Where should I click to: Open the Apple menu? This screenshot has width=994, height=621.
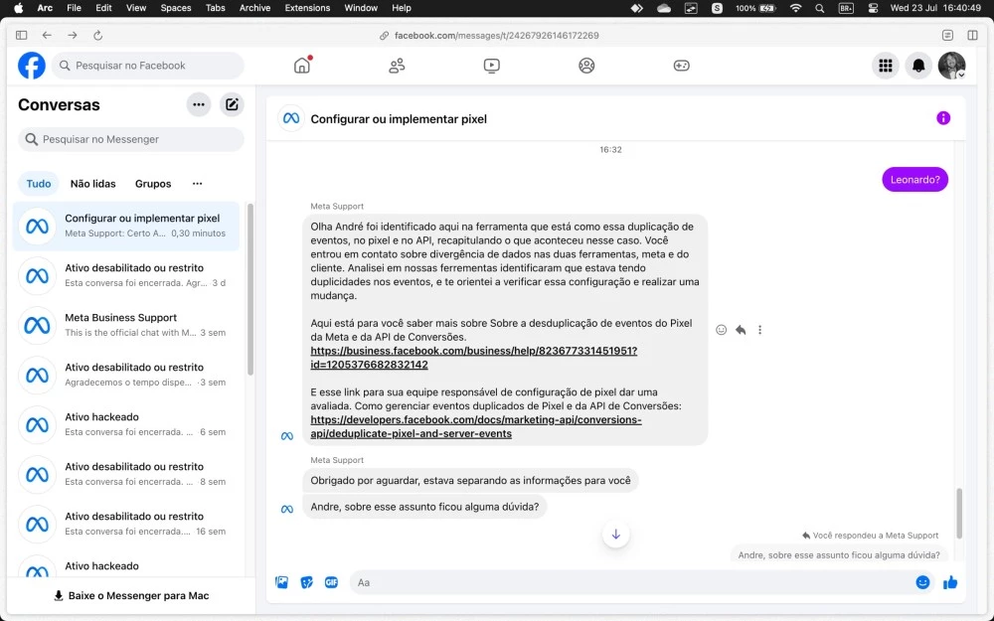coord(18,8)
